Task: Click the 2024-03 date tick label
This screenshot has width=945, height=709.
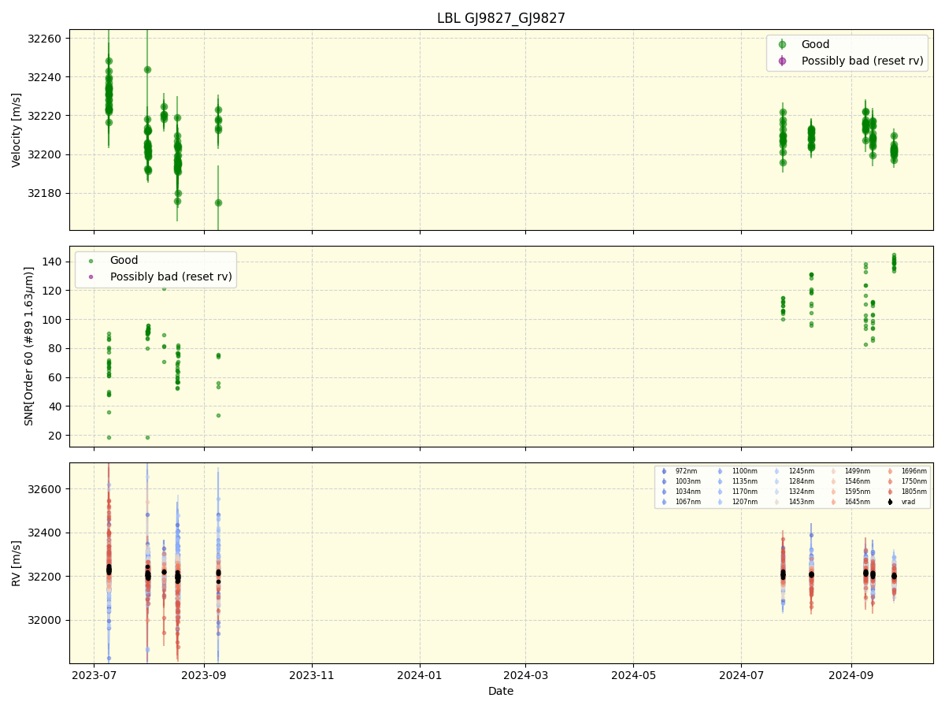Action: coord(526,675)
